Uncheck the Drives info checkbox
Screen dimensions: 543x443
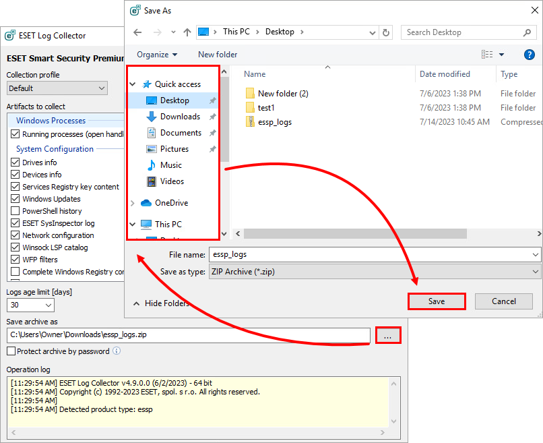click(15, 163)
